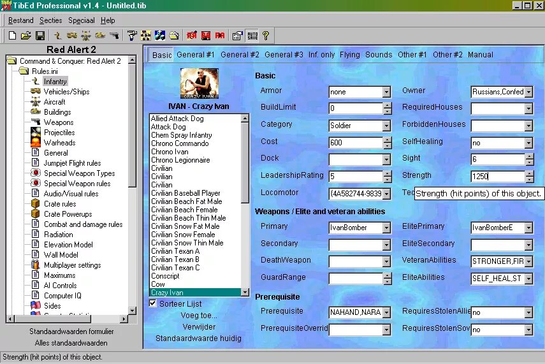Click the open folder with papers toolbar icon
This screenshot has height=364, width=545.
point(174,35)
